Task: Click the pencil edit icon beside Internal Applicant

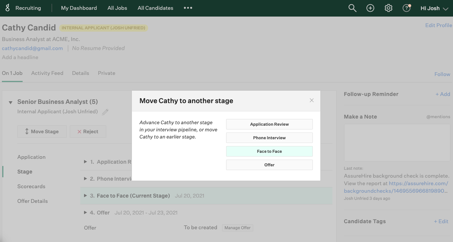Action: 105,112
